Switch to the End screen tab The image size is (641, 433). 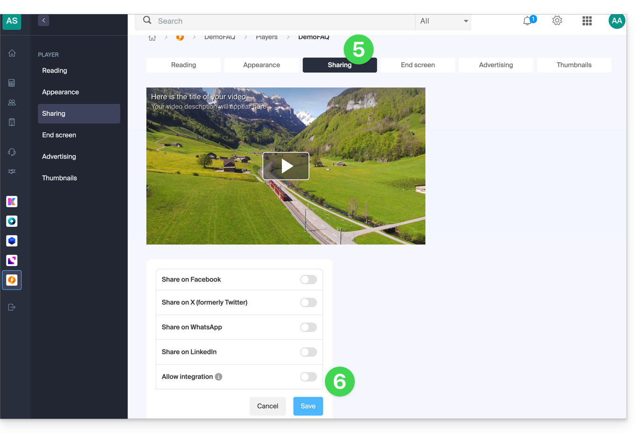pyautogui.click(x=418, y=65)
